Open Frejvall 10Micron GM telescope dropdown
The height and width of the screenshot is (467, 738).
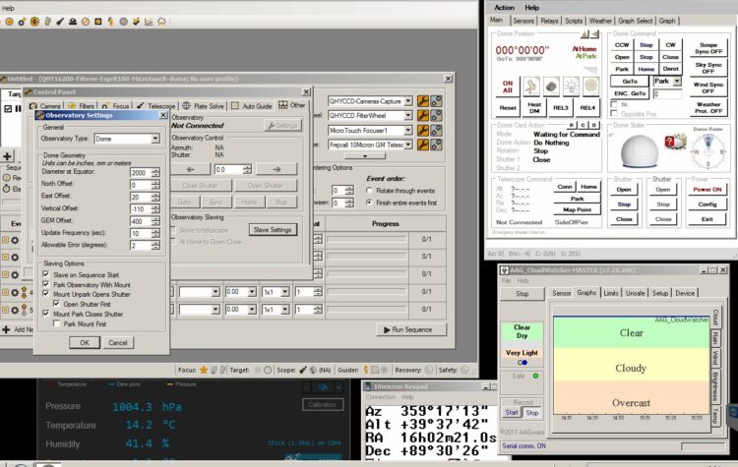pyautogui.click(x=408, y=145)
